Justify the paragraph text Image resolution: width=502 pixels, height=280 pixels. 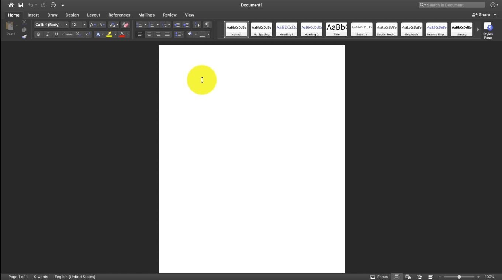pyautogui.click(x=167, y=34)
